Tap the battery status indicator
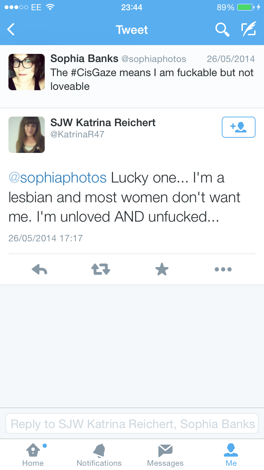264x470 pixels. tap(245, 7)
